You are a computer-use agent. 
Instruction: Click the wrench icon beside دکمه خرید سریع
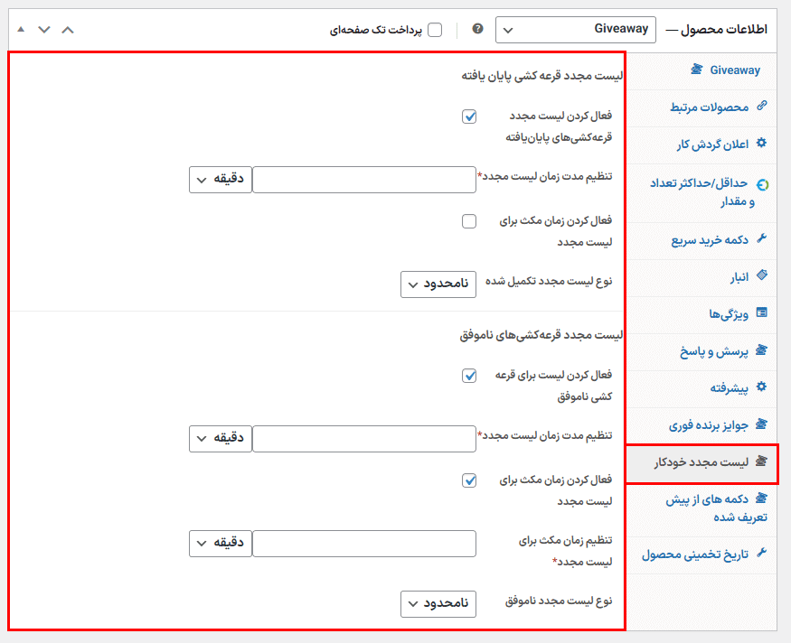[x=761, y=239]
